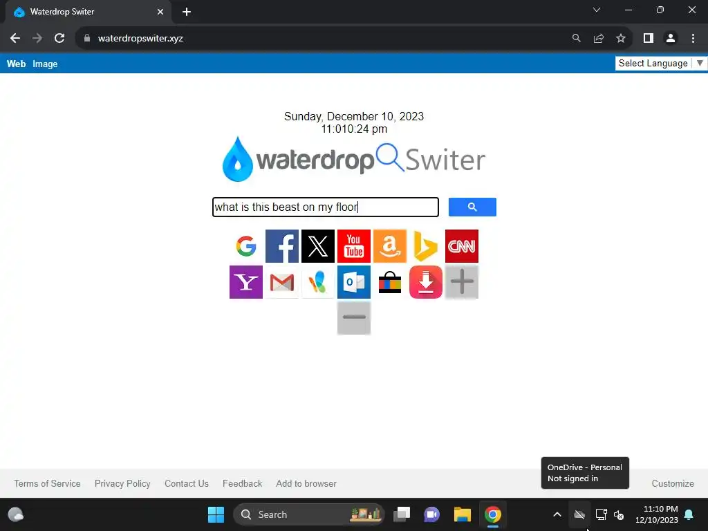Image resolution: width=708 pixels, height=531 pixels.
Task: Open the X (Twitter) shortcut tile
Action: point(318,246)
